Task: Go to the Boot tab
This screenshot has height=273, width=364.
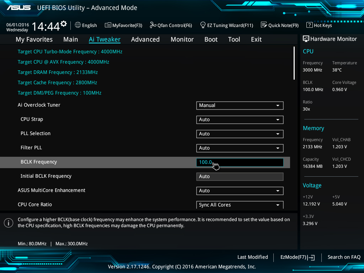Action: tap(211, 39)
